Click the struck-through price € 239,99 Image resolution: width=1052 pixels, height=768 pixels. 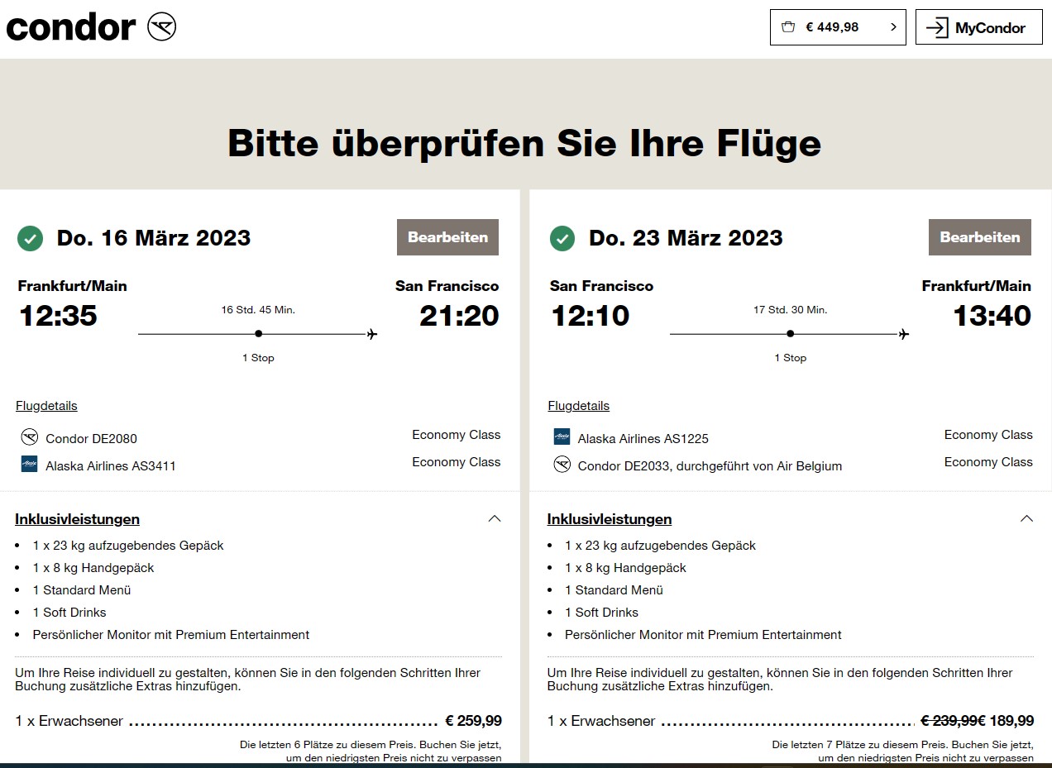[949, 721]
